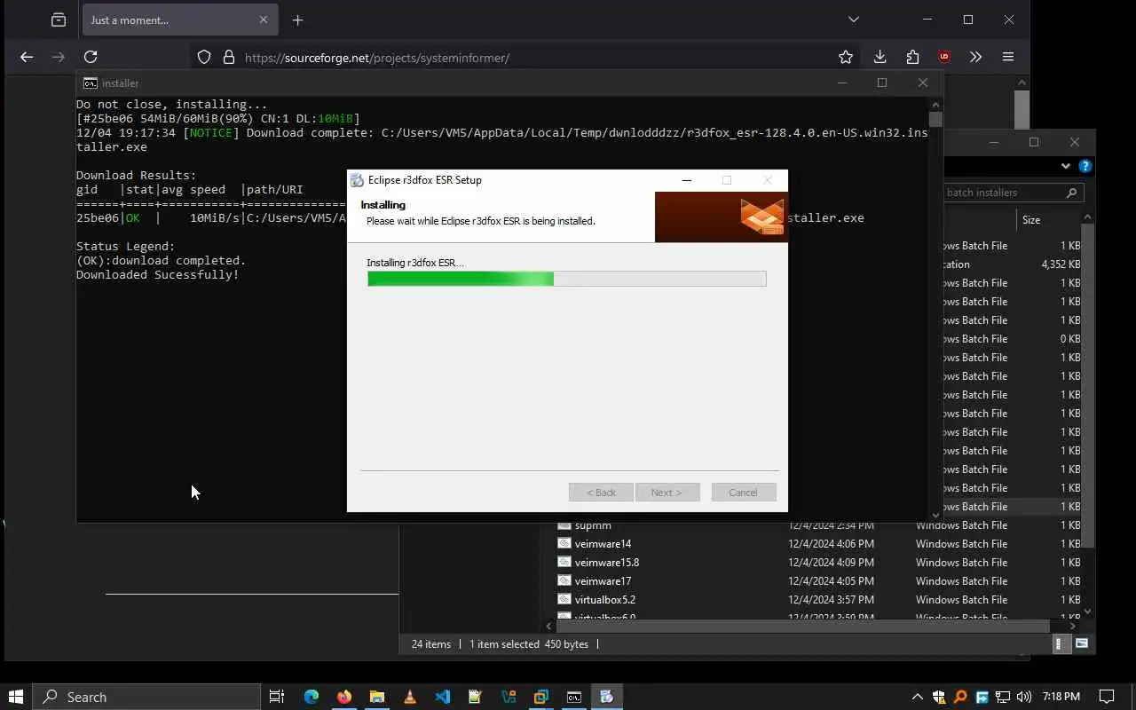Expand more tools overflow chevron
Image resolution: width=1136 pixels, height=710 pixels.
coord(975,57)
